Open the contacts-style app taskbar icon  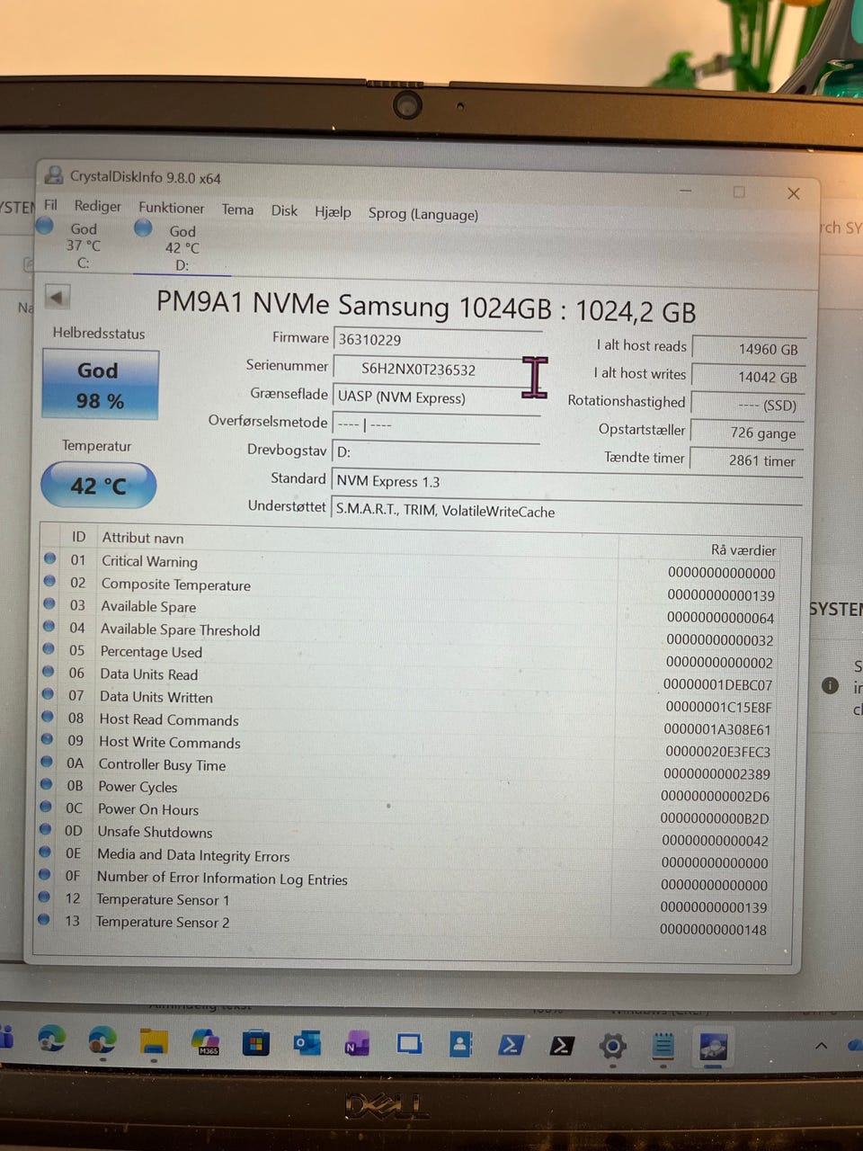point(460,1044)
